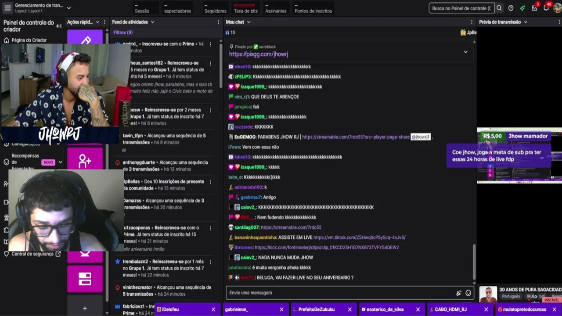Open Btrezeee's kick.com clip link
562x316 pixels.
coord(327,248)
